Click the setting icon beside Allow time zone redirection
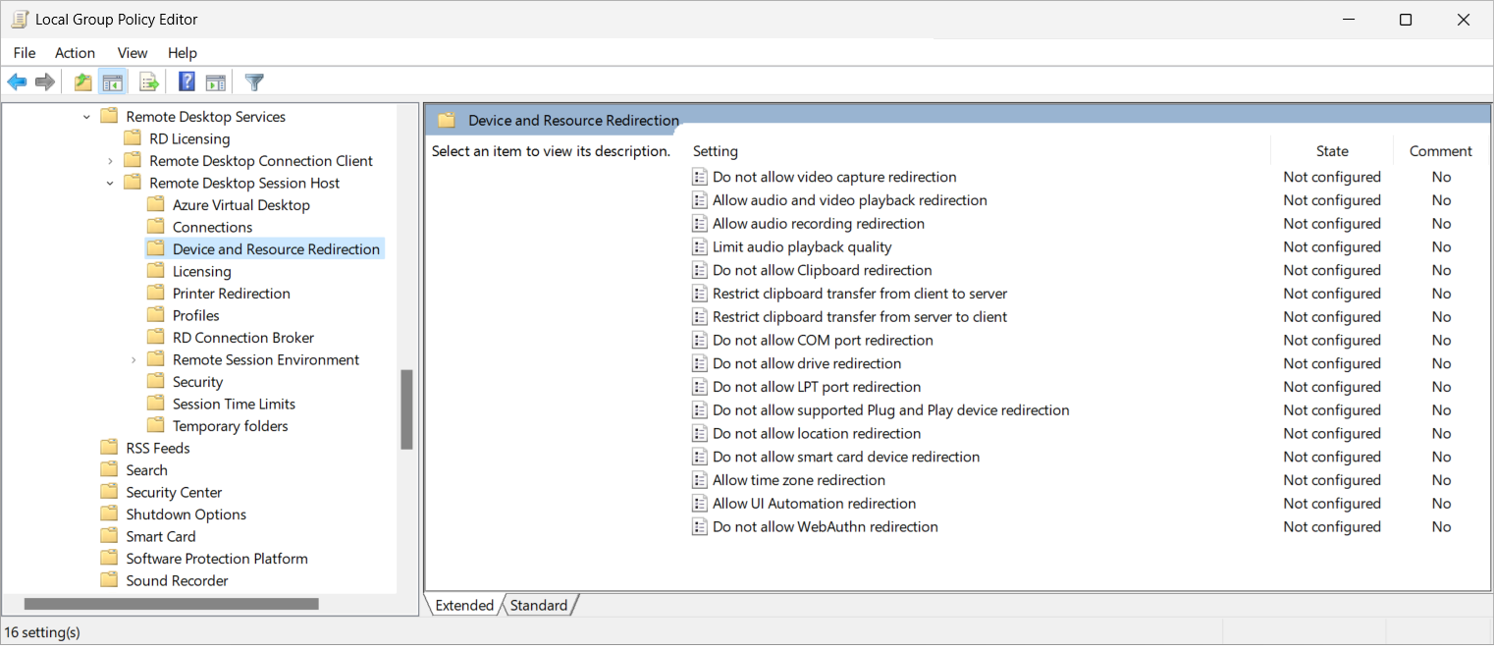Image resolution: width=1494 pixels, height=650 pixels. (700, 480)
